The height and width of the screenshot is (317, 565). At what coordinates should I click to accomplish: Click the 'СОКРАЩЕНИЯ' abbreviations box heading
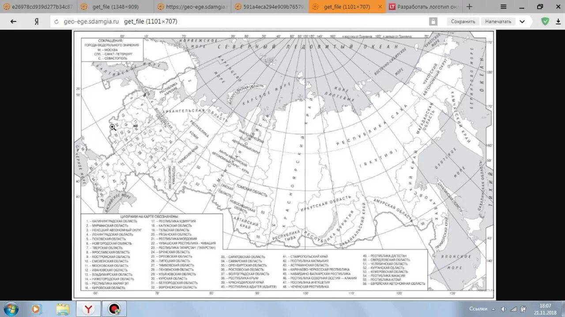pos(110,41)
